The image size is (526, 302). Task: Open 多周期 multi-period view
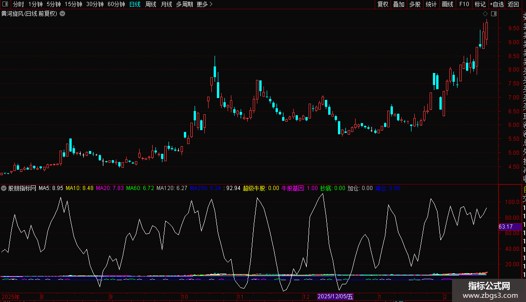coord(184,4)
